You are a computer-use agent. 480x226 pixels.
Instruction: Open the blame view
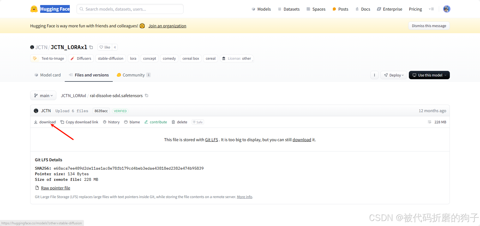click(132, 122)
